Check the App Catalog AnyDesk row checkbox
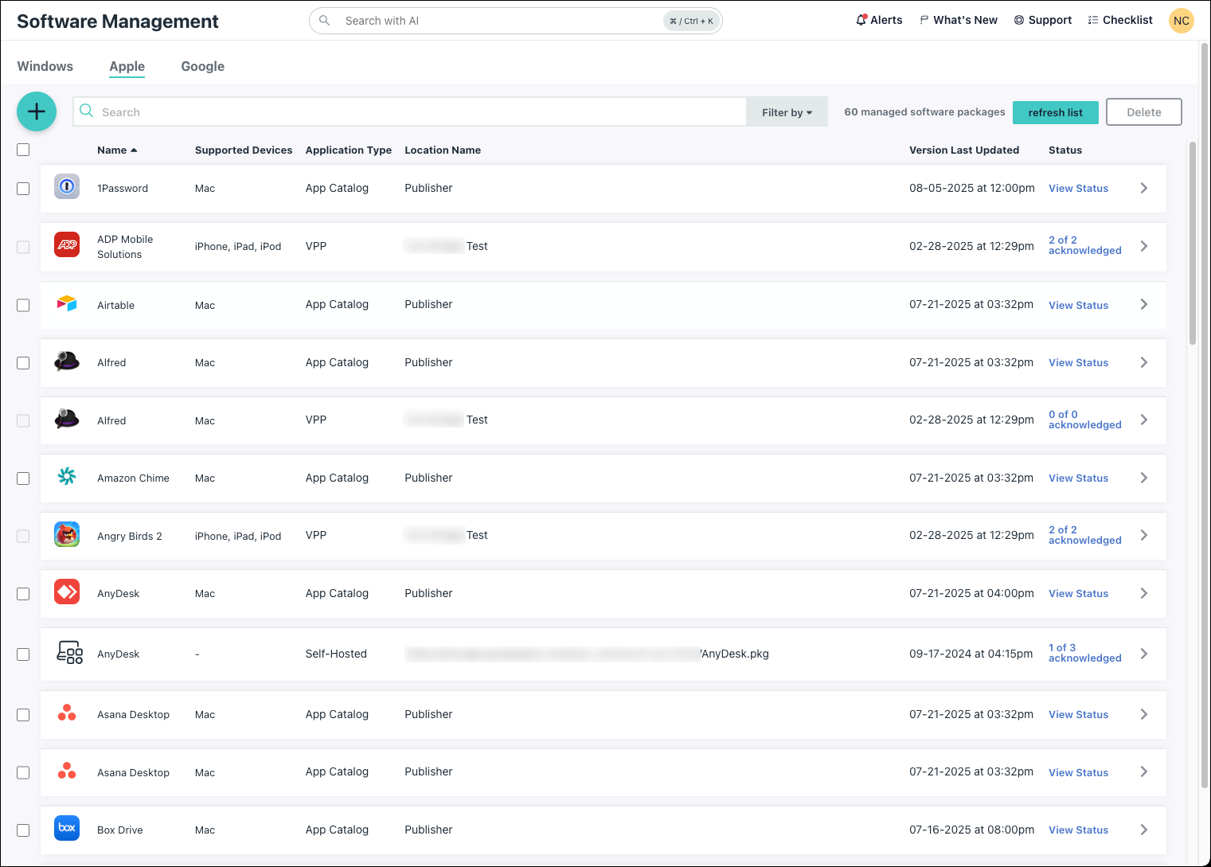The width and height of the screenshot is (1211, 867). 23,594
